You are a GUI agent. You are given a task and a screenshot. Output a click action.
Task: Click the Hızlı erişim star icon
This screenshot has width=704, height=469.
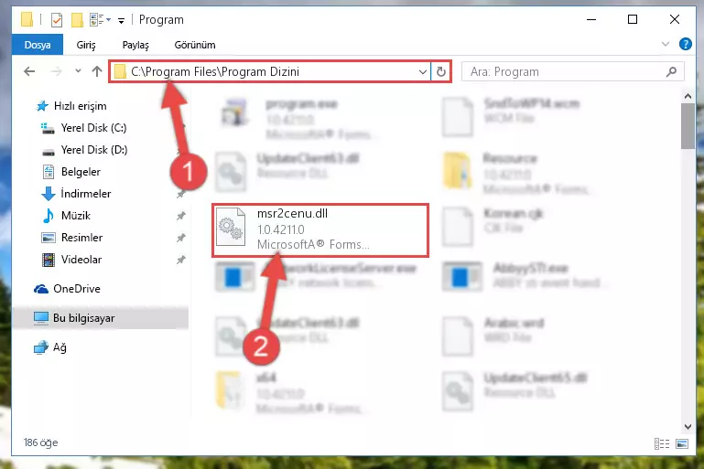click(x=42, y=106)
